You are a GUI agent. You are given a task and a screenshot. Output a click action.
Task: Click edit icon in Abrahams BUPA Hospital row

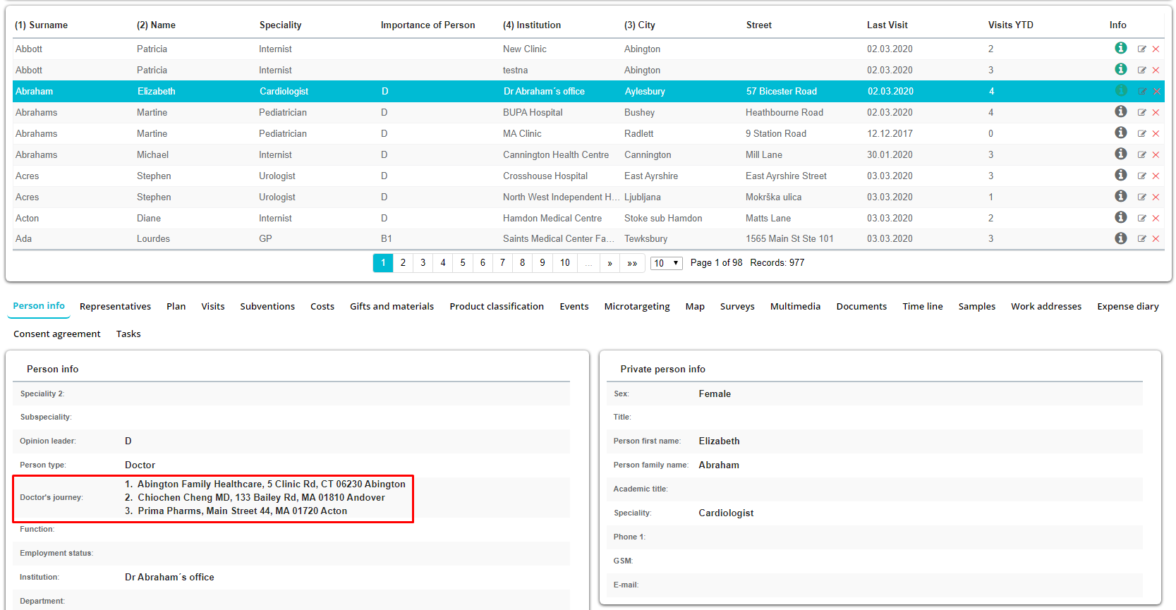point(1141,112)
